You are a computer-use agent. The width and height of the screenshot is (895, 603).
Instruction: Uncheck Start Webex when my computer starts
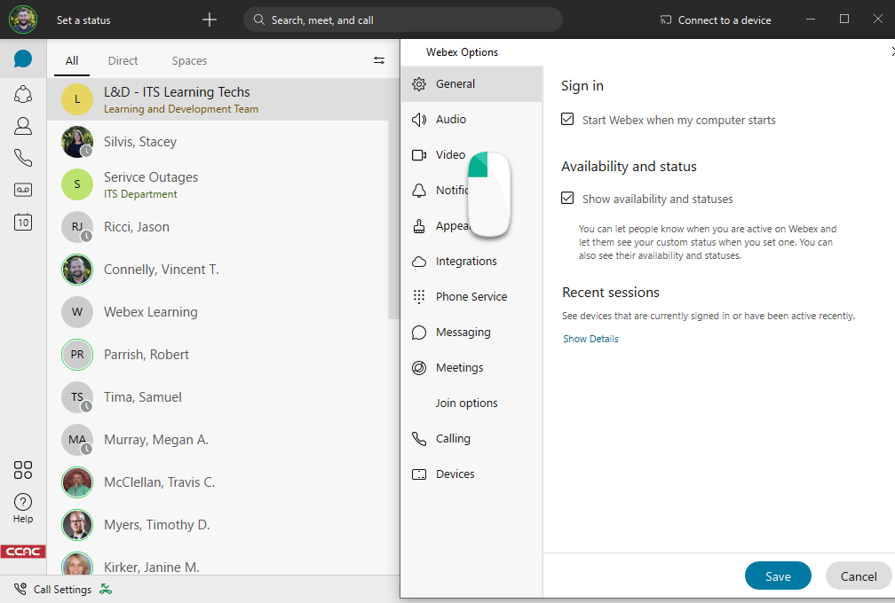[567, 119]
